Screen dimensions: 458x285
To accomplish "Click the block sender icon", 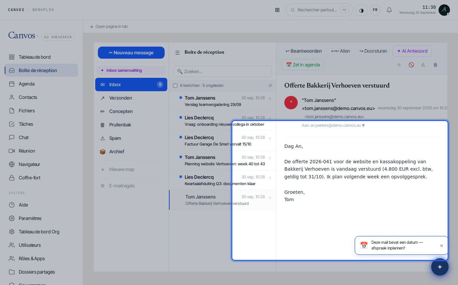I will point(411,65).
